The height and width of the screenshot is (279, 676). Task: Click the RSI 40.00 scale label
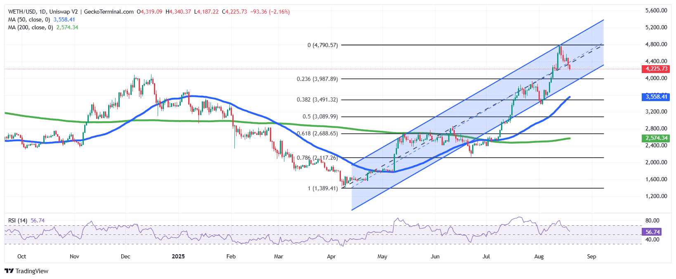click(x=652, y=240)
